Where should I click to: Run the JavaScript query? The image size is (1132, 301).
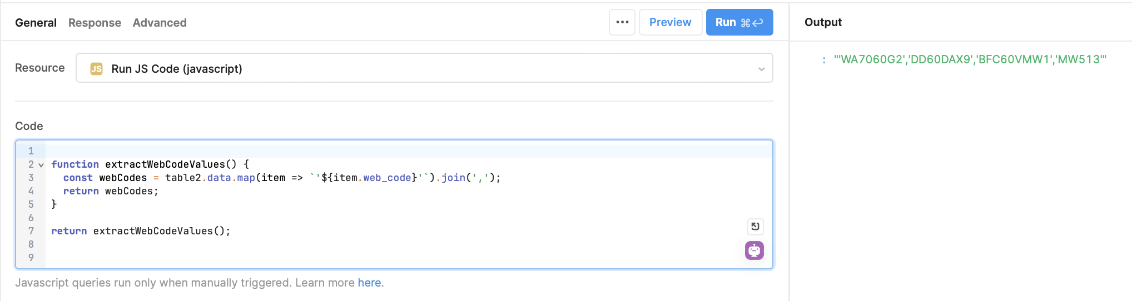739,22
